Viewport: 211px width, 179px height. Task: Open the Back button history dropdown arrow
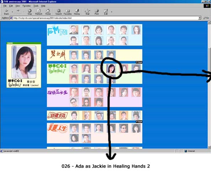(x=12, y=12)
